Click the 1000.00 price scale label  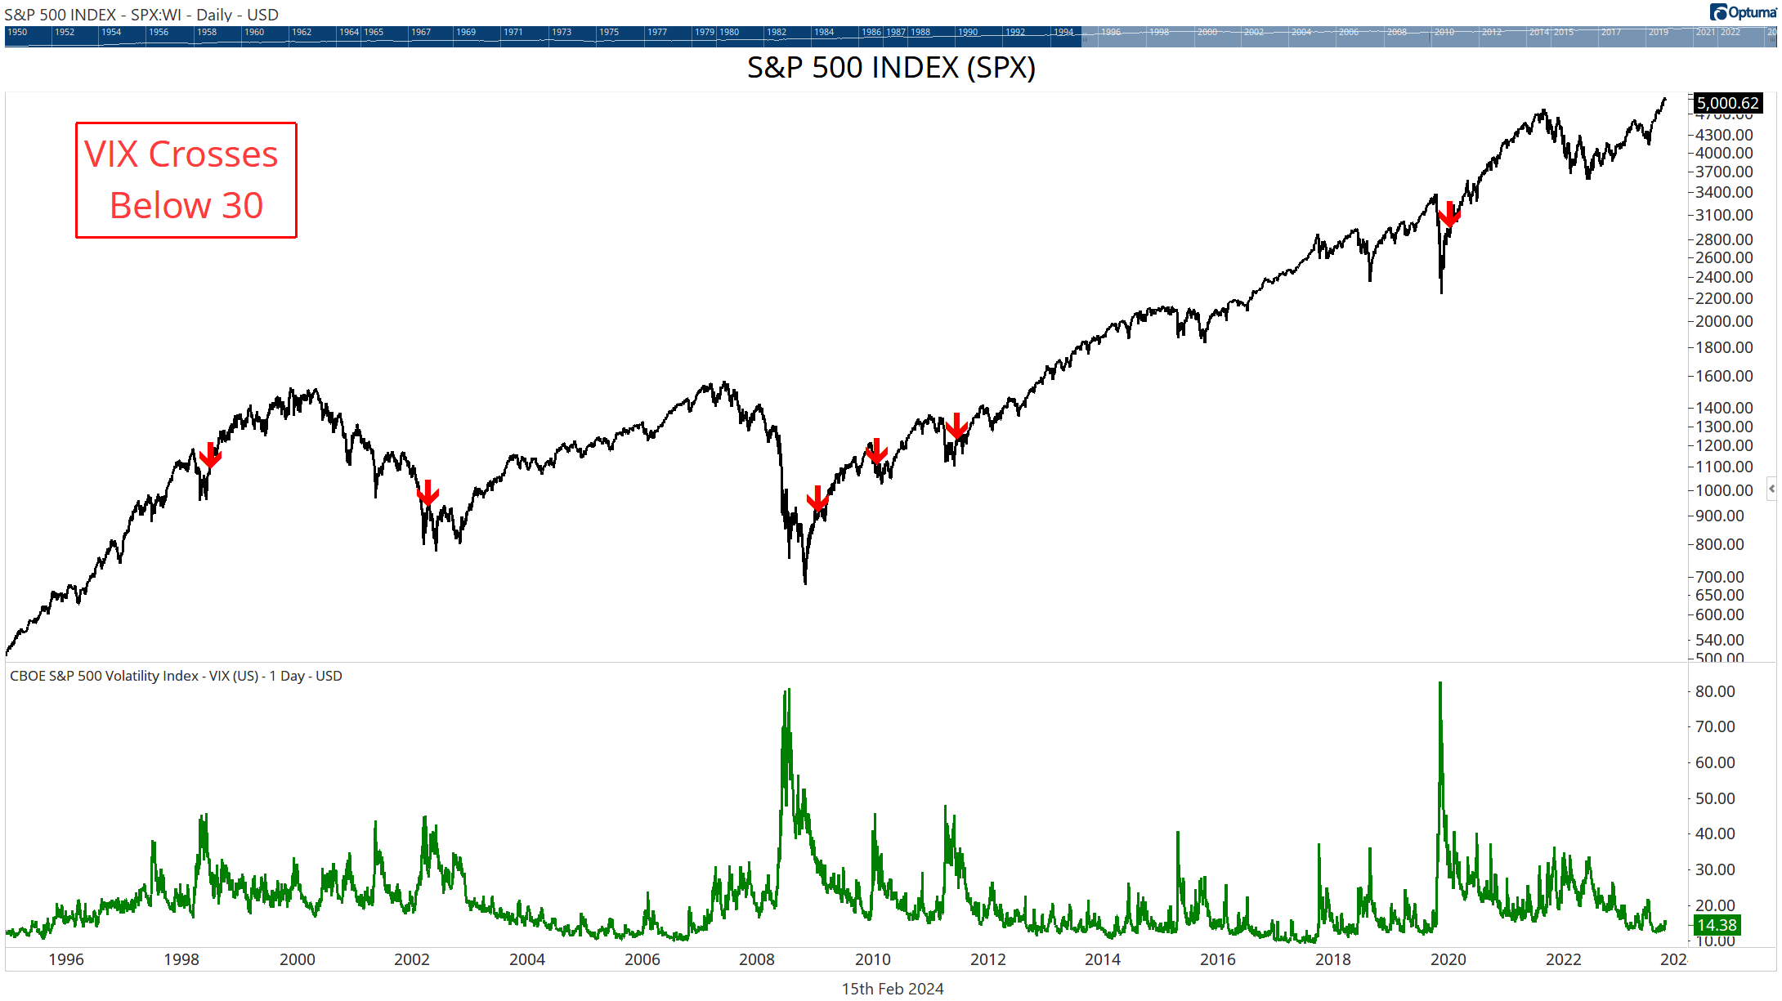point(1724,490)
